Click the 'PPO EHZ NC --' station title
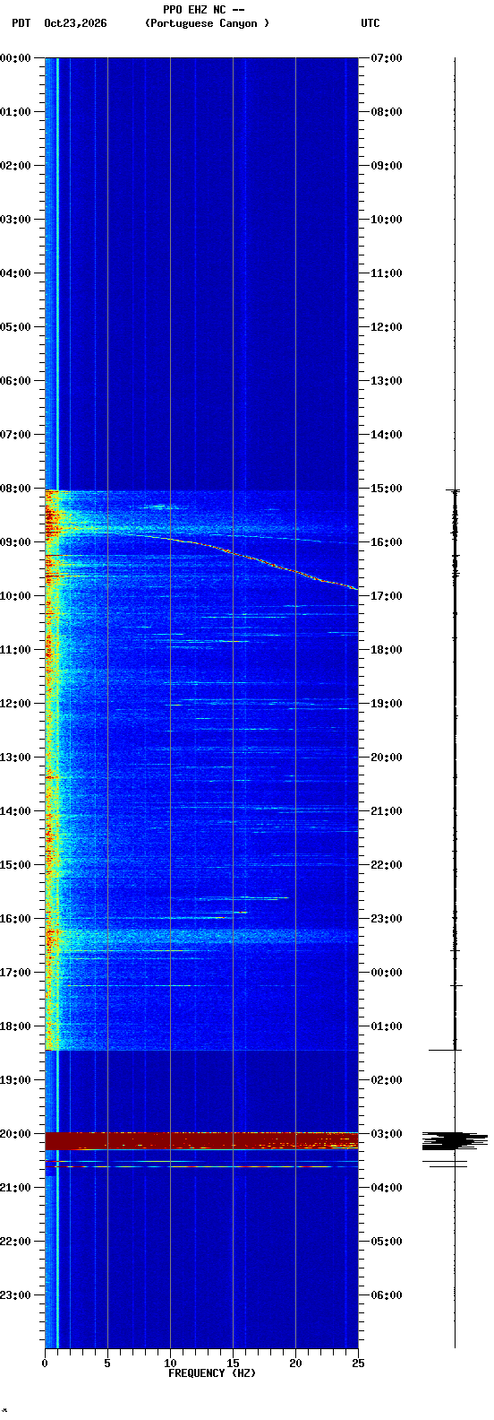This screenshot has width=494, height=1420. (x=204, y=10)
